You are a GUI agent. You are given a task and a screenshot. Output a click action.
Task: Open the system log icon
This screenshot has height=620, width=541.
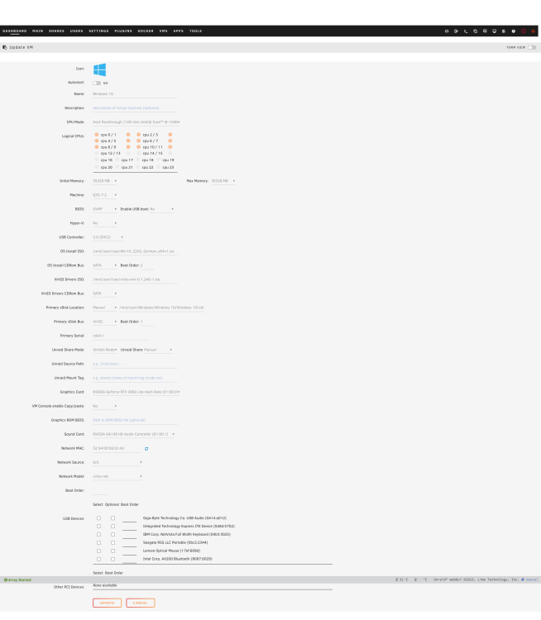pyautogui.click(x=504, y=31)
